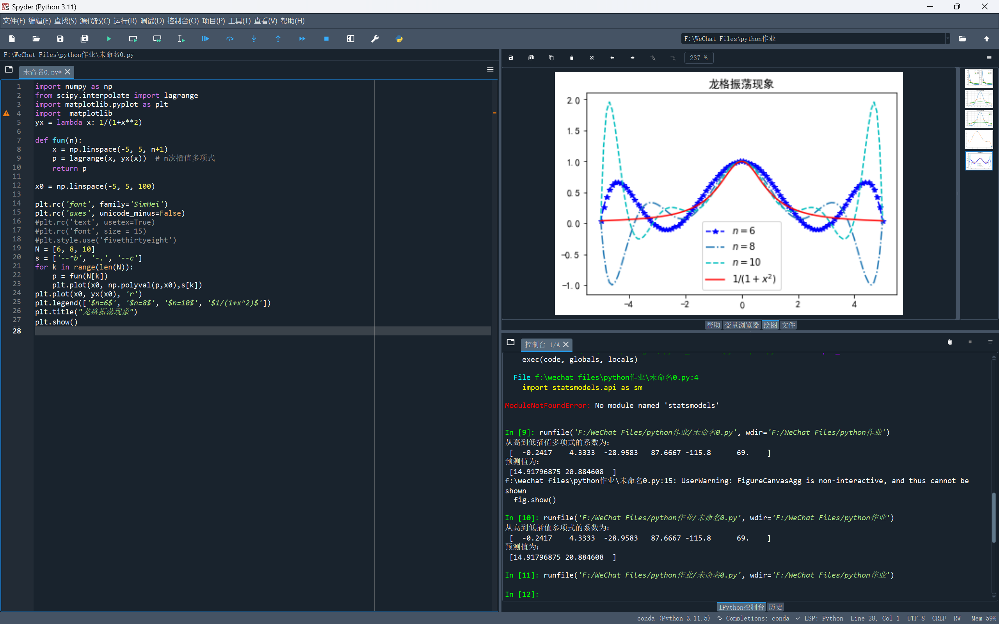Click line 4 warning triangle

coord(6,113)
